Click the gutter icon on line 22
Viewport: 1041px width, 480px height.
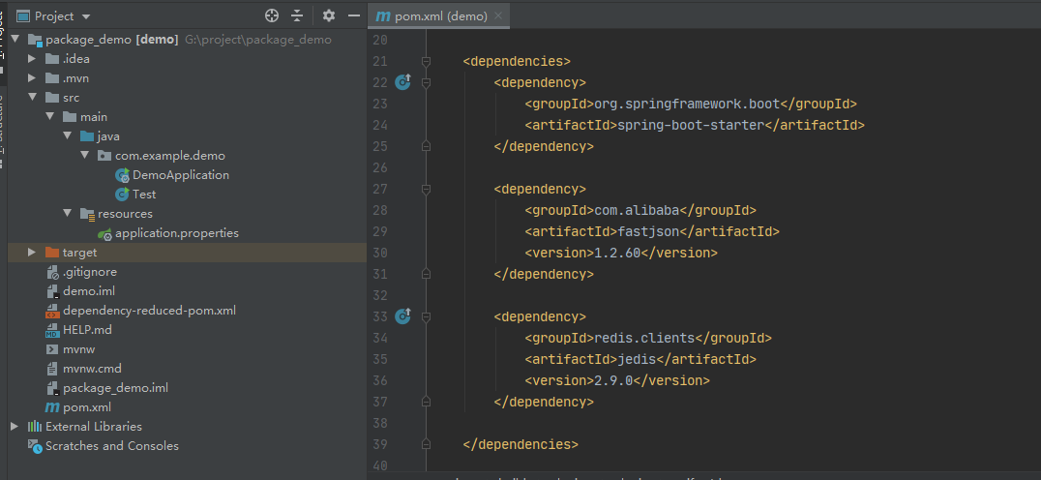(403, 82)
